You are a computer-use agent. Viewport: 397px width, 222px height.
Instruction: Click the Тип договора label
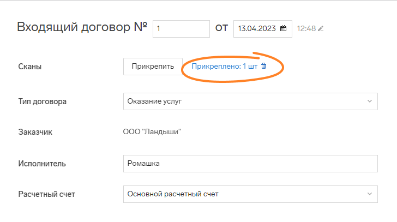(x=43, y=101)
